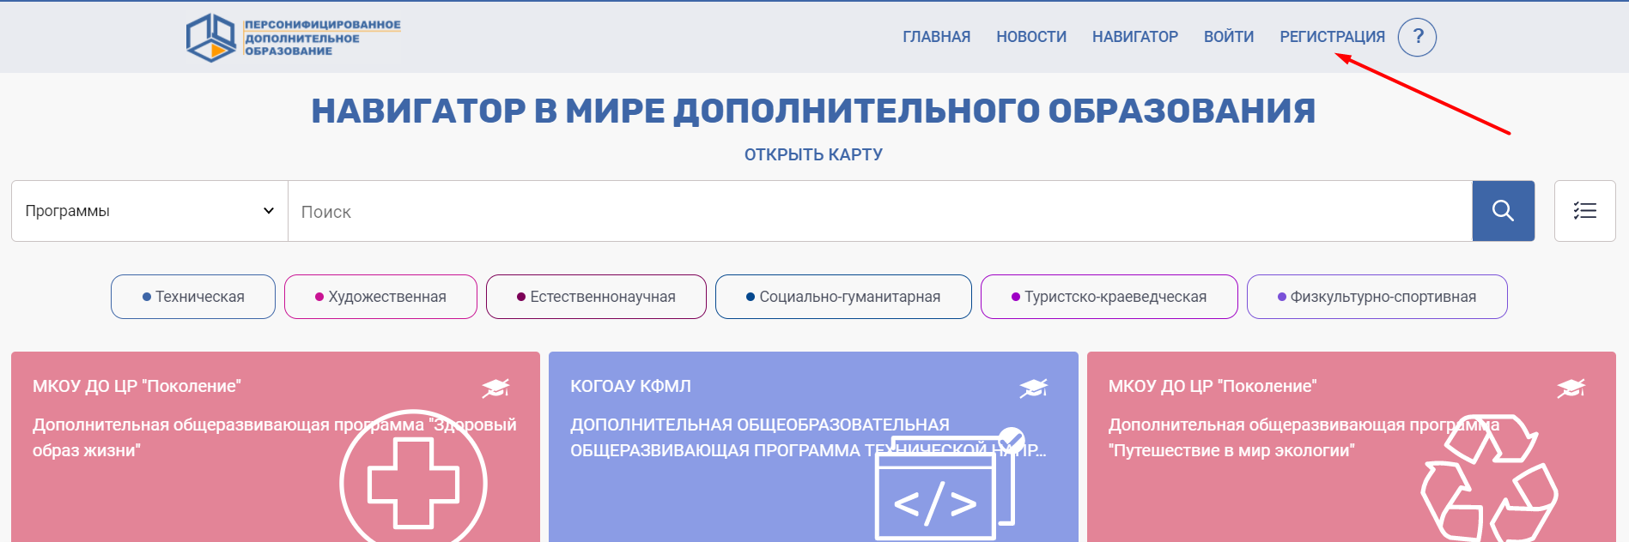
Task: Open РЕГИСТРАЦИЯ page
Action: point(1332,37)
